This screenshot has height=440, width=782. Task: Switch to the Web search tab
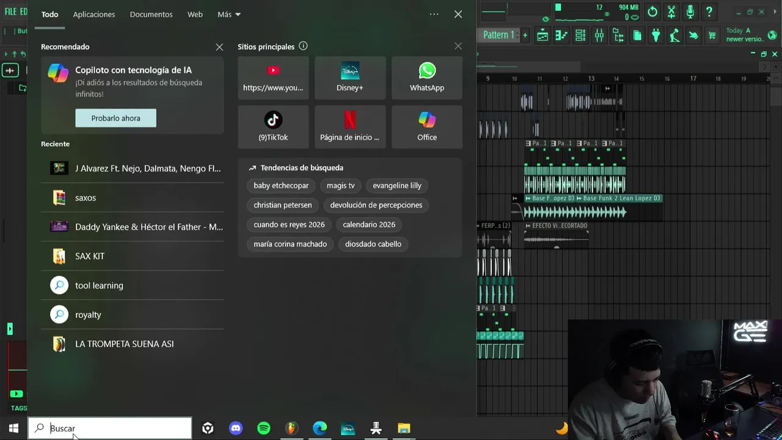[x=195, y=14]
